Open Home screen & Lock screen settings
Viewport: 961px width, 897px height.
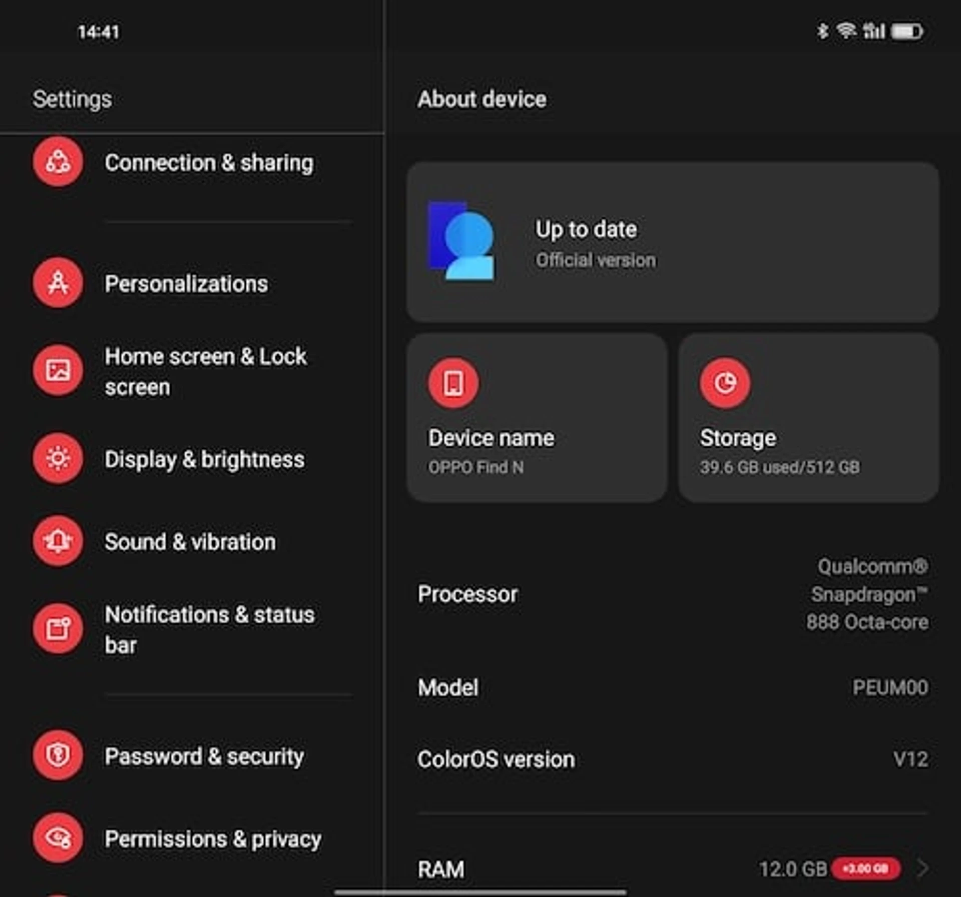192,371
